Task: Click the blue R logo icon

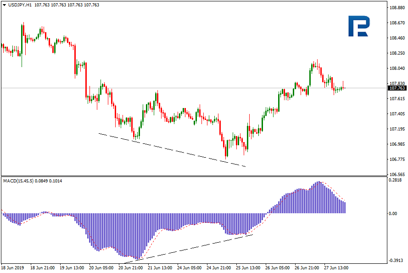Action: [x=358, y=26]
